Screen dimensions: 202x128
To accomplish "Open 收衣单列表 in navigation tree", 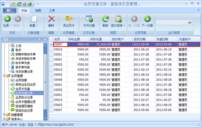I will (x=23, y=63).
